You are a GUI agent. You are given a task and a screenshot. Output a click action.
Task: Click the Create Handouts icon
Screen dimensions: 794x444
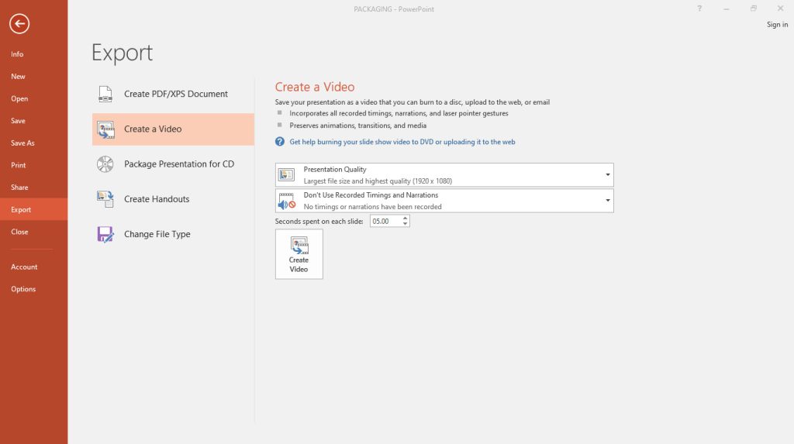pyautogui.click(x=105, y=199)
